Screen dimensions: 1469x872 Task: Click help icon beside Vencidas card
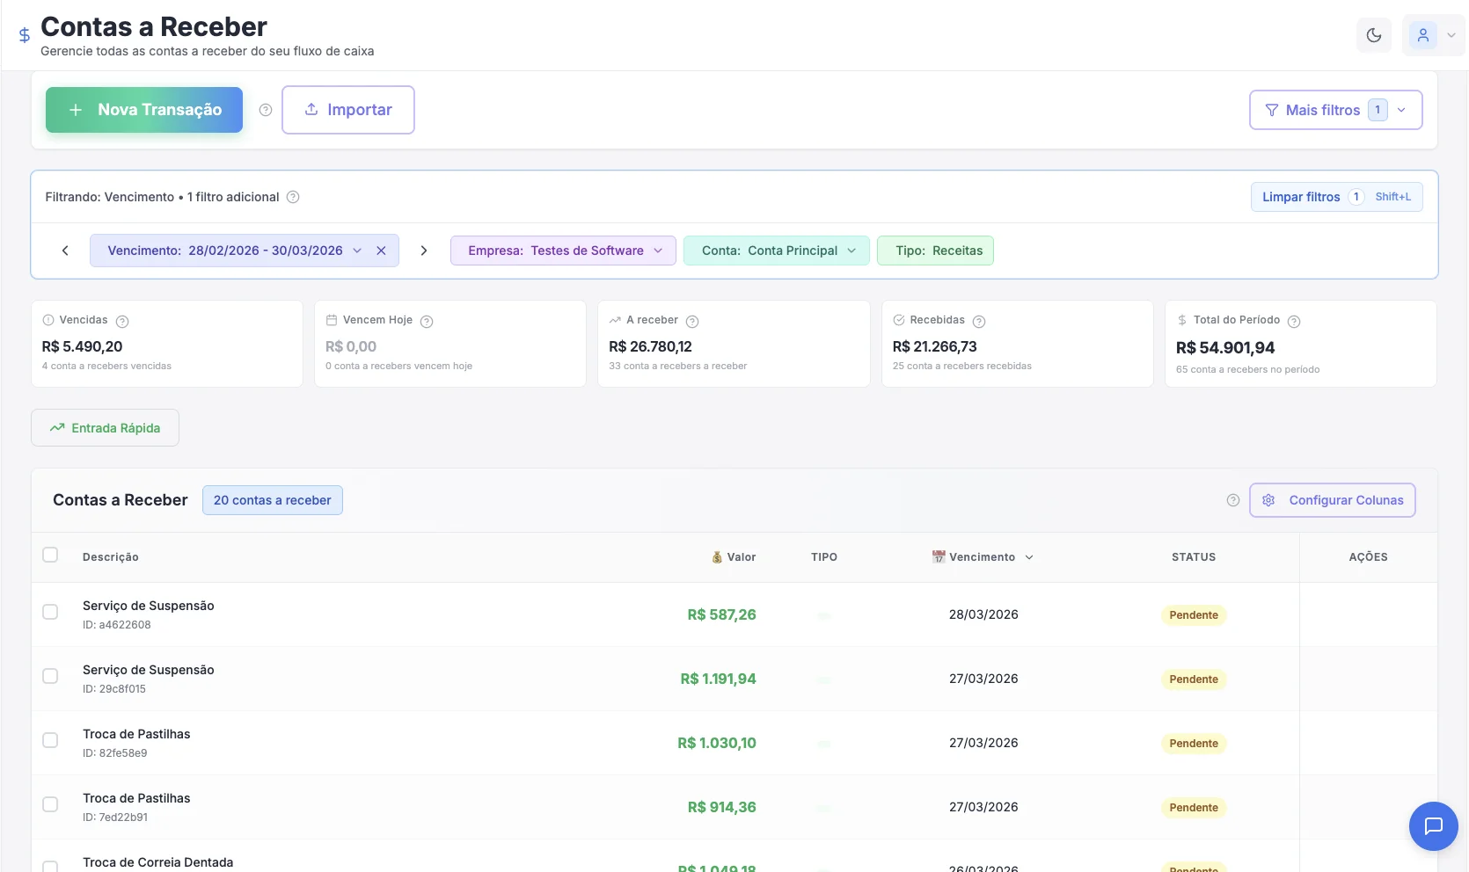pyautogui.click(x=122, y=322)
